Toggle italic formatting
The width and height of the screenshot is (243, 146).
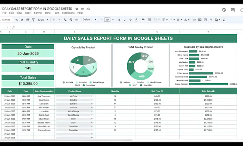coord(125,20)
